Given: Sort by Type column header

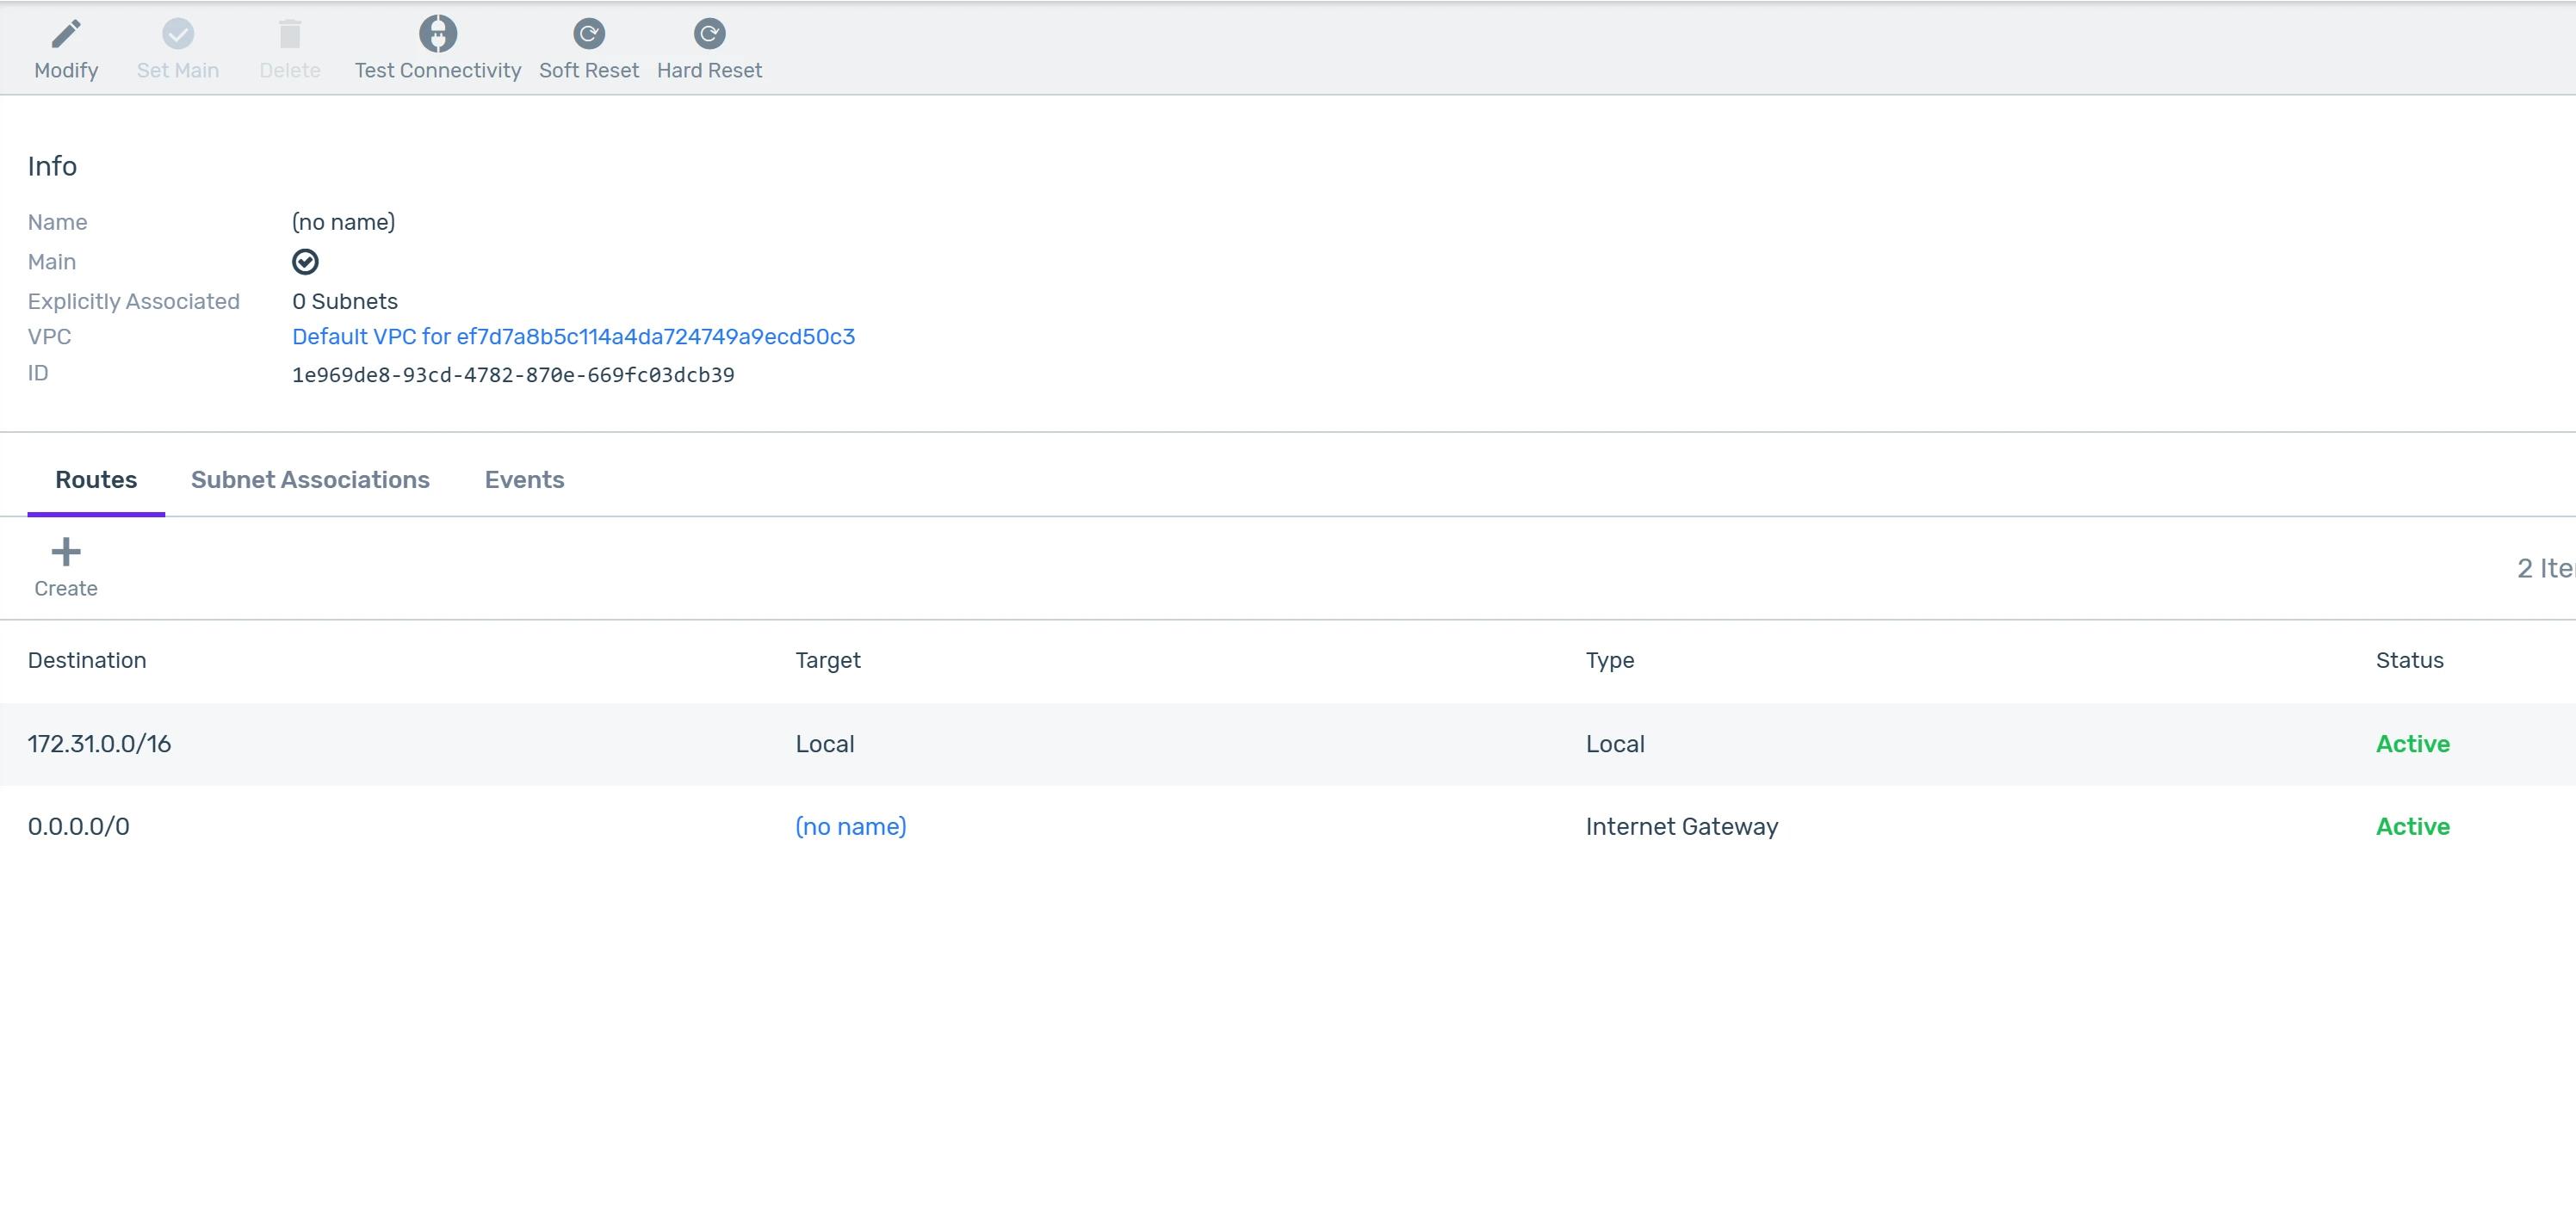Looking at the screenshot, I should click(x=1609, y=660).
